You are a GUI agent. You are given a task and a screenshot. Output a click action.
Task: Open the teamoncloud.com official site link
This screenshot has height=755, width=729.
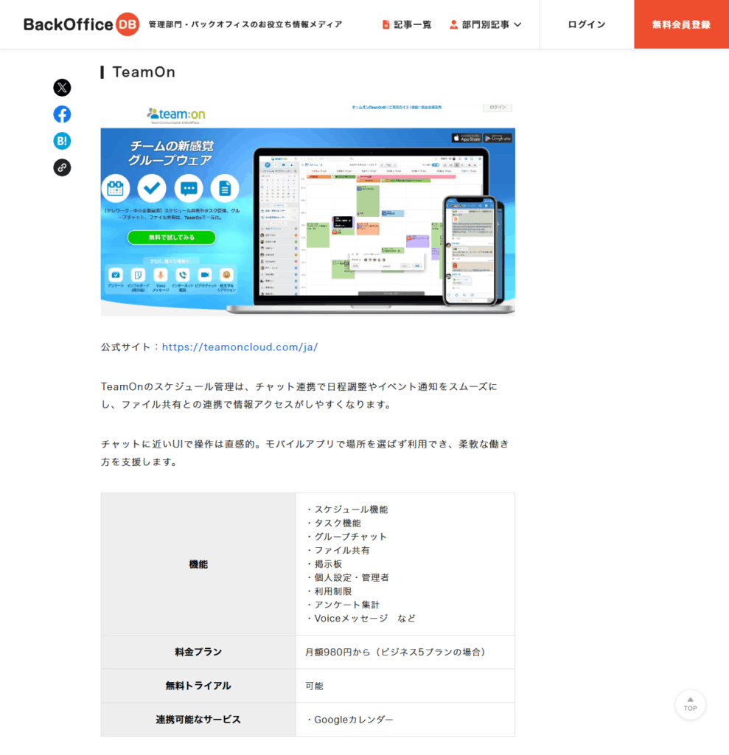pyautogui.click(x=240, y=347)
